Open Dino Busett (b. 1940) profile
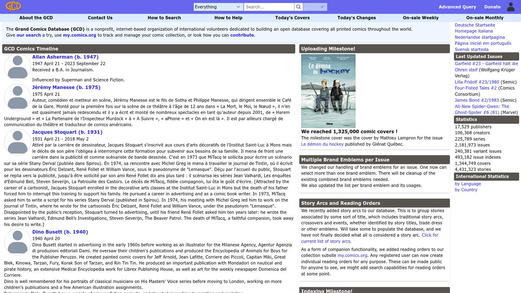This screenshot has width=521, height=293. [x=60, y=232]
